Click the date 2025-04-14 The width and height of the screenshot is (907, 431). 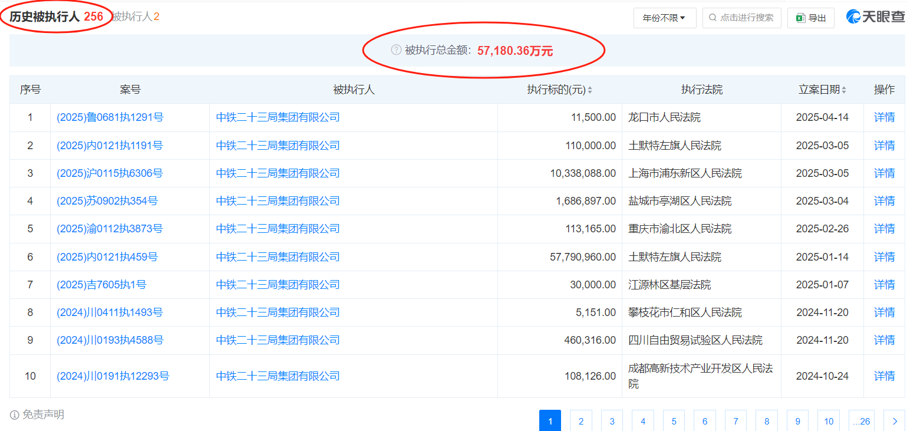(x=822, y=117)
